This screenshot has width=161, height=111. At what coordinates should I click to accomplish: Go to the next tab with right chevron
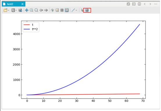(150, 4)
